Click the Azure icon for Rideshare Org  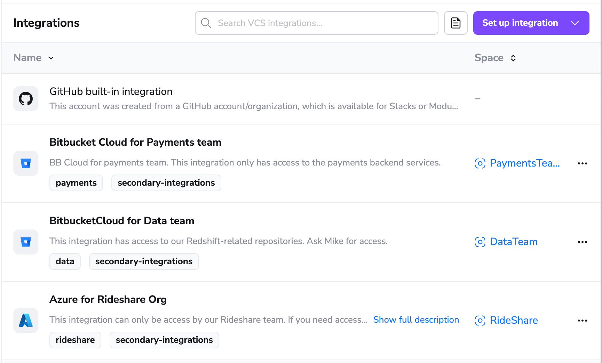[x=26, y=321]
